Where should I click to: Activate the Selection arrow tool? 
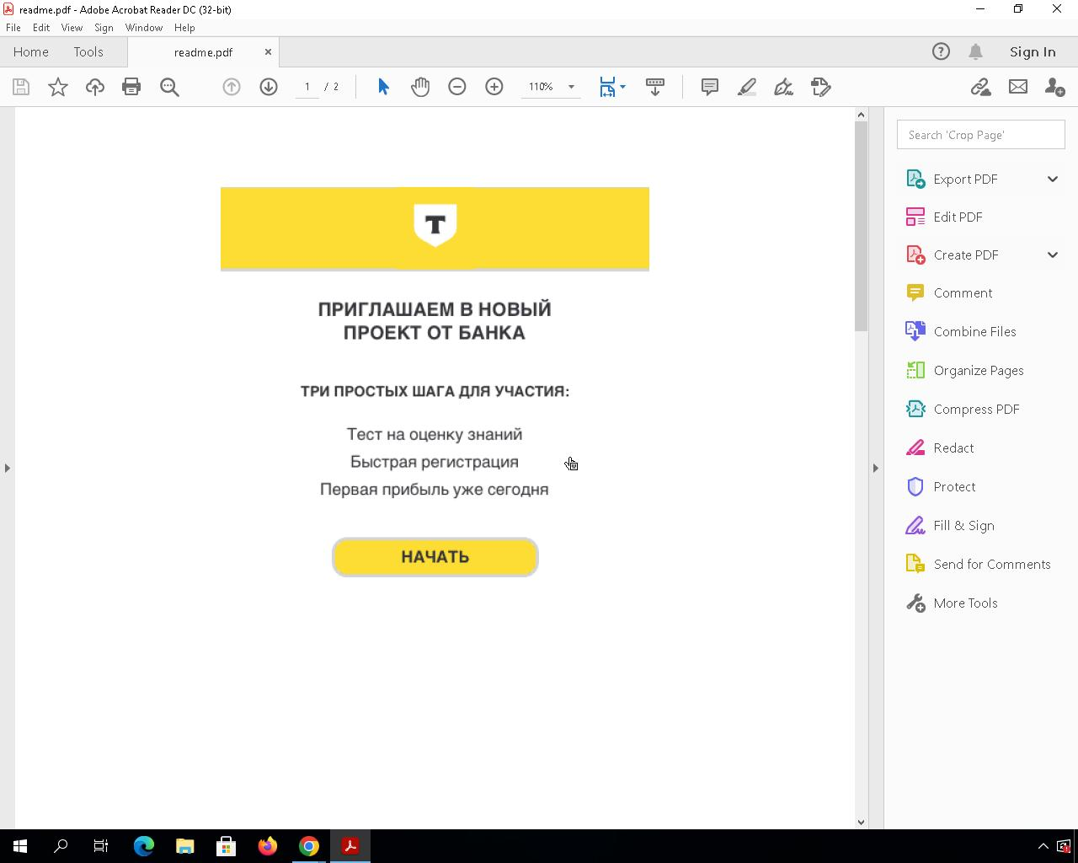click(x=384, y=87)
